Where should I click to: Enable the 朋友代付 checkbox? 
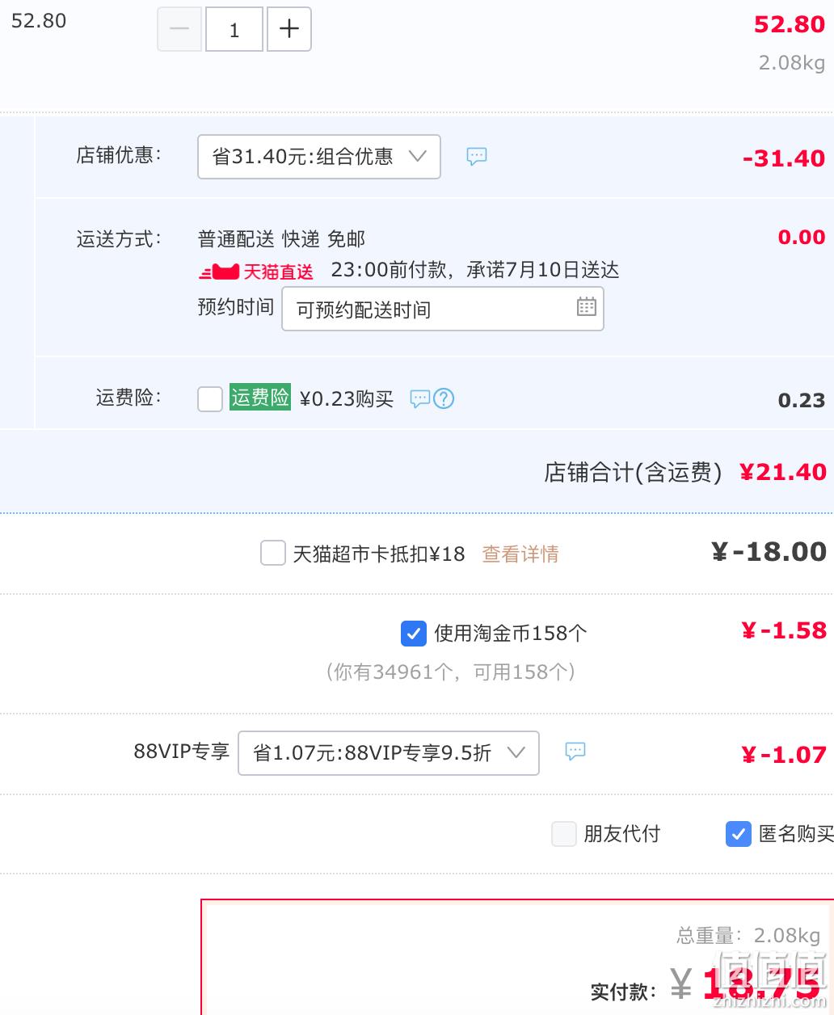(x=564, y=834)
